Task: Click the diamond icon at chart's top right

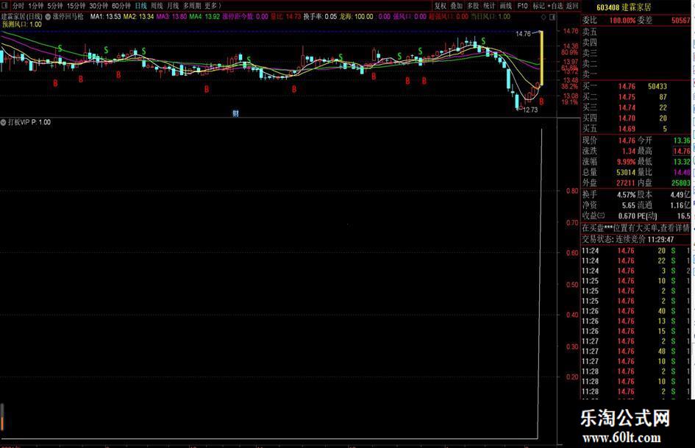Action: [543, 17]
